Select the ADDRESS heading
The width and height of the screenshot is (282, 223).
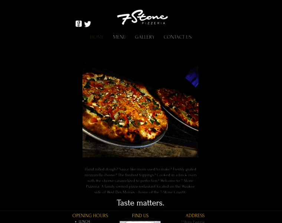point(195,216)
